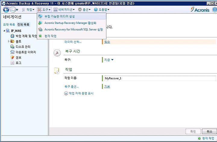Select 부팅 가능한 미디어 생성 menu entry
Image resolution: width=217 pixels, height=142 pixels.
tap(72, 16)
